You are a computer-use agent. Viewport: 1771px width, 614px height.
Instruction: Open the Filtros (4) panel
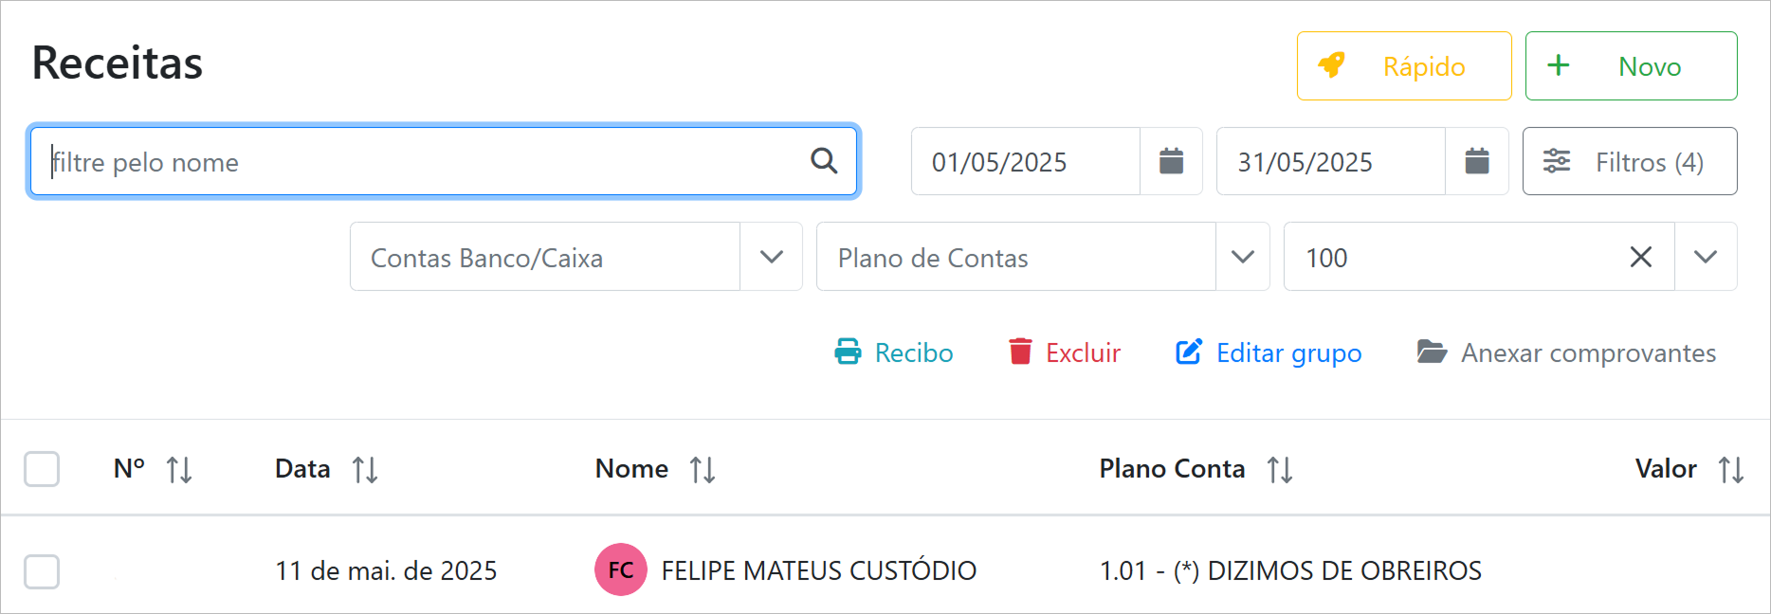[1630, 162]
